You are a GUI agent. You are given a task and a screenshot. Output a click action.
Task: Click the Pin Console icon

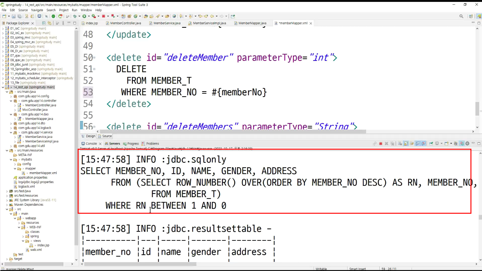pos(431,144)
